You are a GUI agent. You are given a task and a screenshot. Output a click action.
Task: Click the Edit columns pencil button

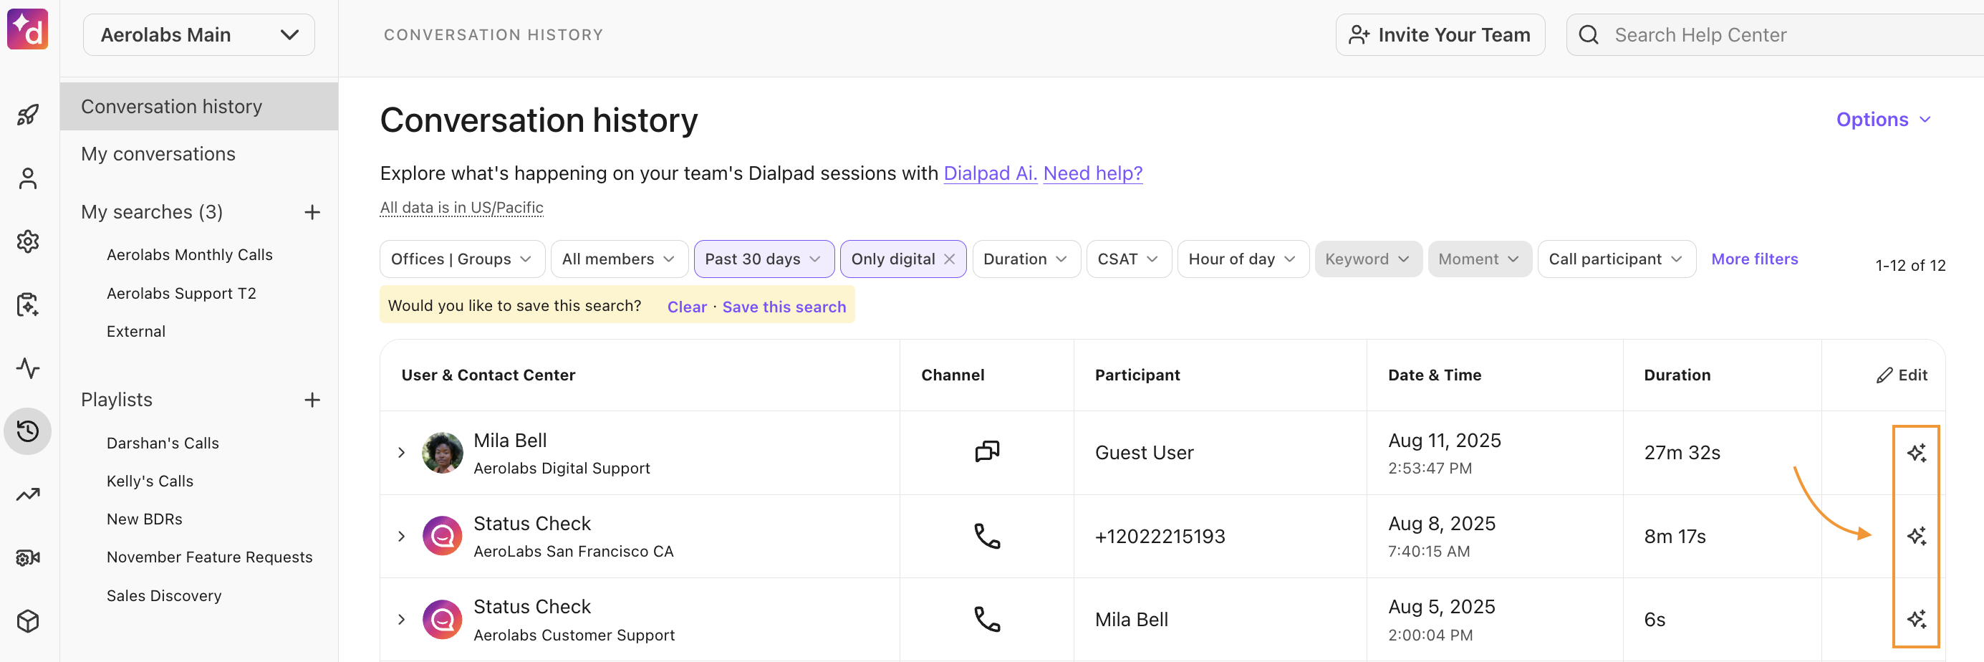(x=1902, y=375)
